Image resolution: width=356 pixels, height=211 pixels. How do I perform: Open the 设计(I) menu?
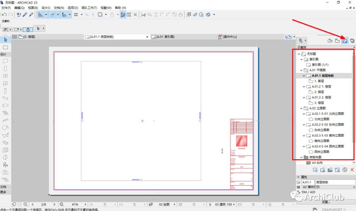pos(46,8)
